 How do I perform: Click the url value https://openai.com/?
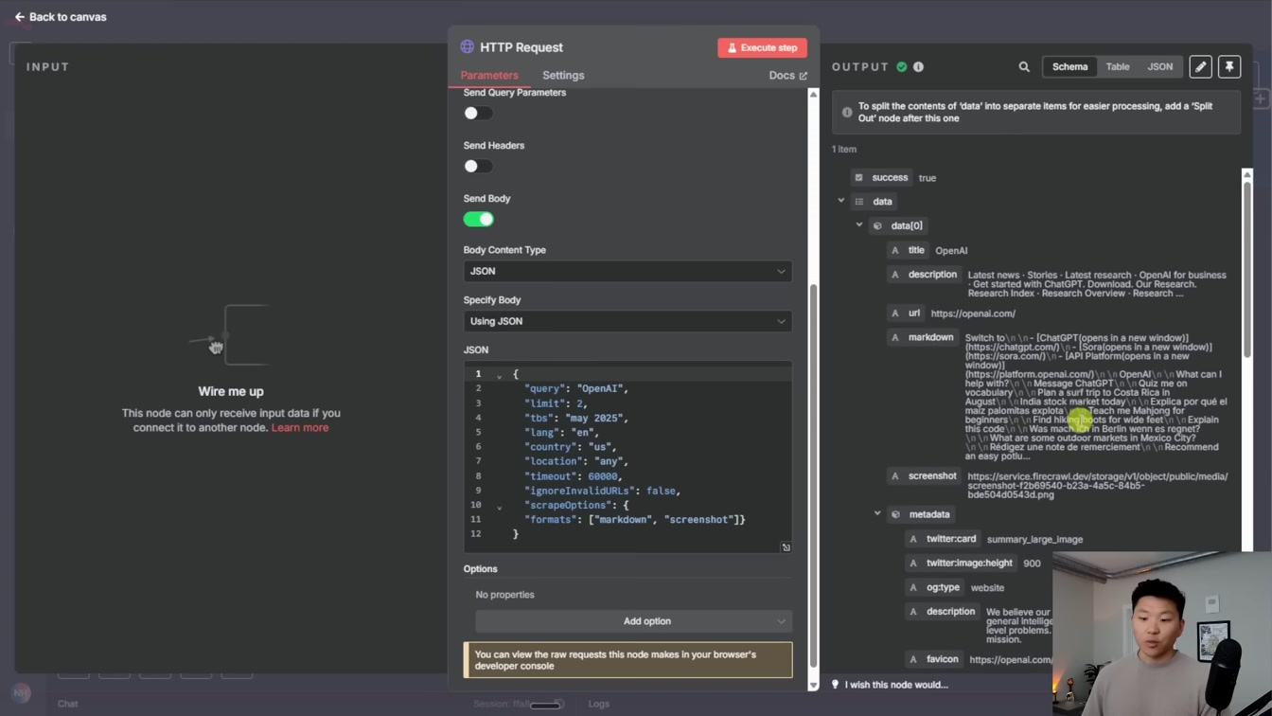(x=973, y=313)
